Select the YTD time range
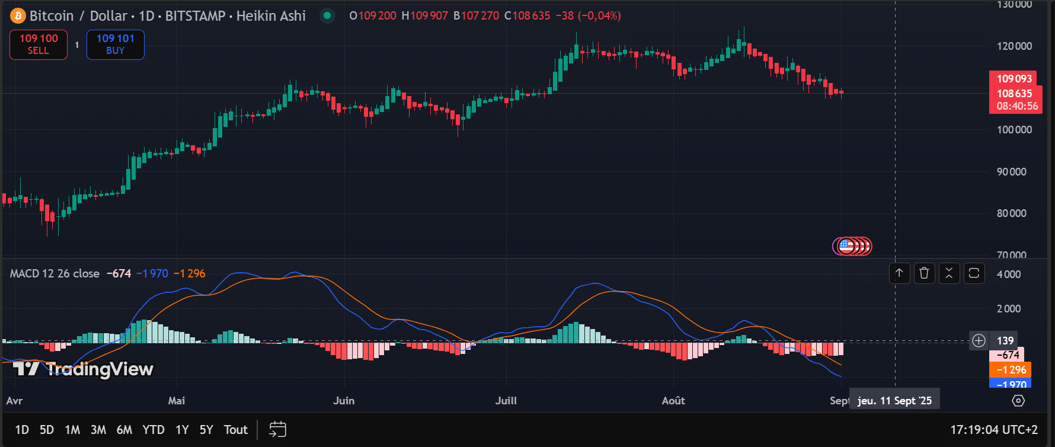Screen dimensions: 1055x447 tap(153, 430)
